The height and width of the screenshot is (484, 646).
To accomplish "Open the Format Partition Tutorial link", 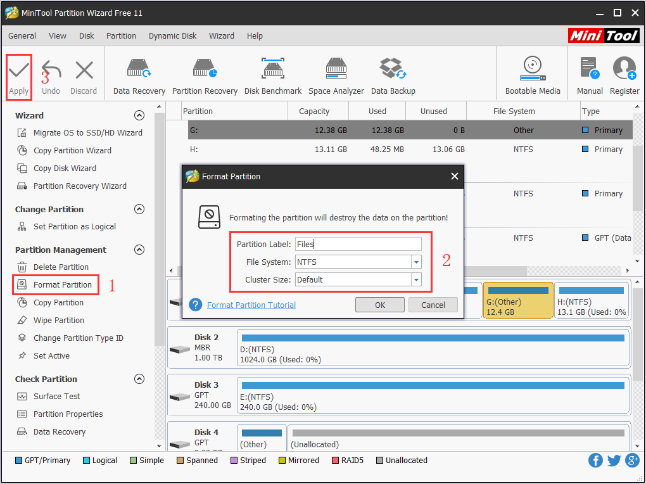I will click(251, 305).
